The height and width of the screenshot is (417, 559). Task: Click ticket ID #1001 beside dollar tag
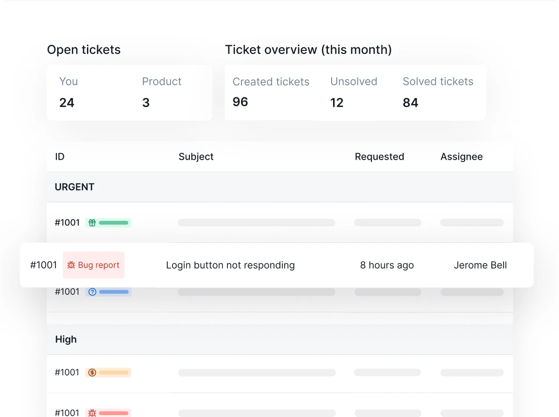tap(67, 372)
